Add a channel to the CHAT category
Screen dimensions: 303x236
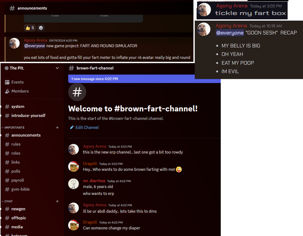click(57, 201)
